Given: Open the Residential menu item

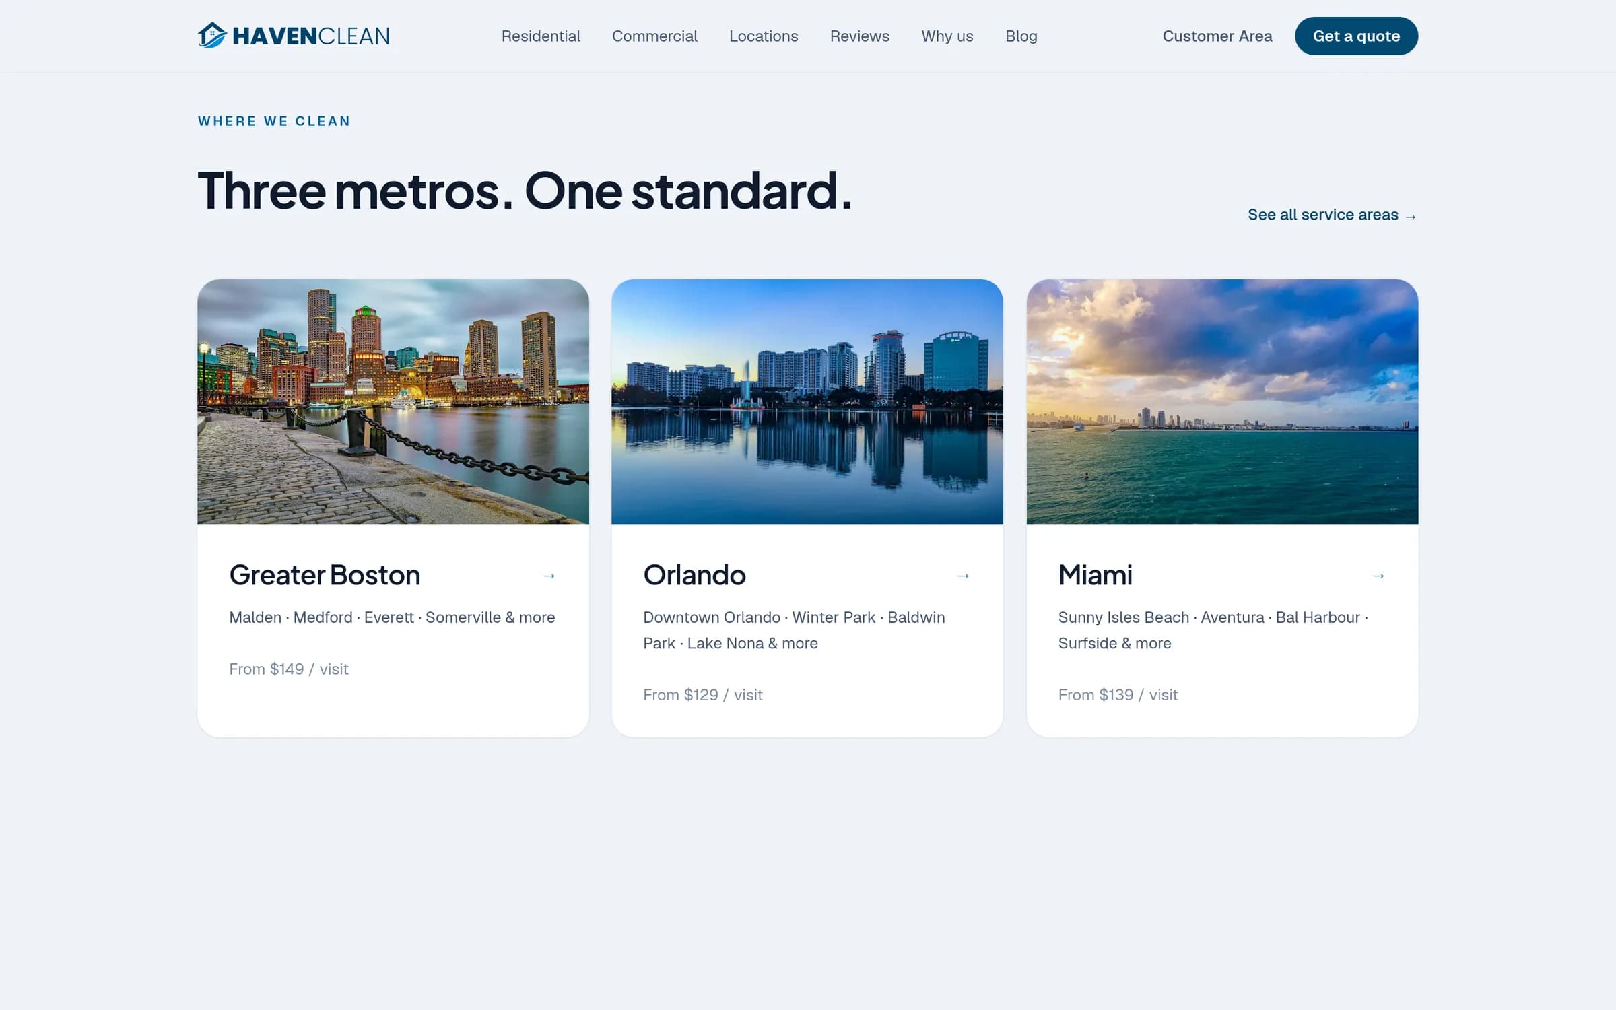Looking at the screenshot, I should pyautogui.click(x=541, y=36).
